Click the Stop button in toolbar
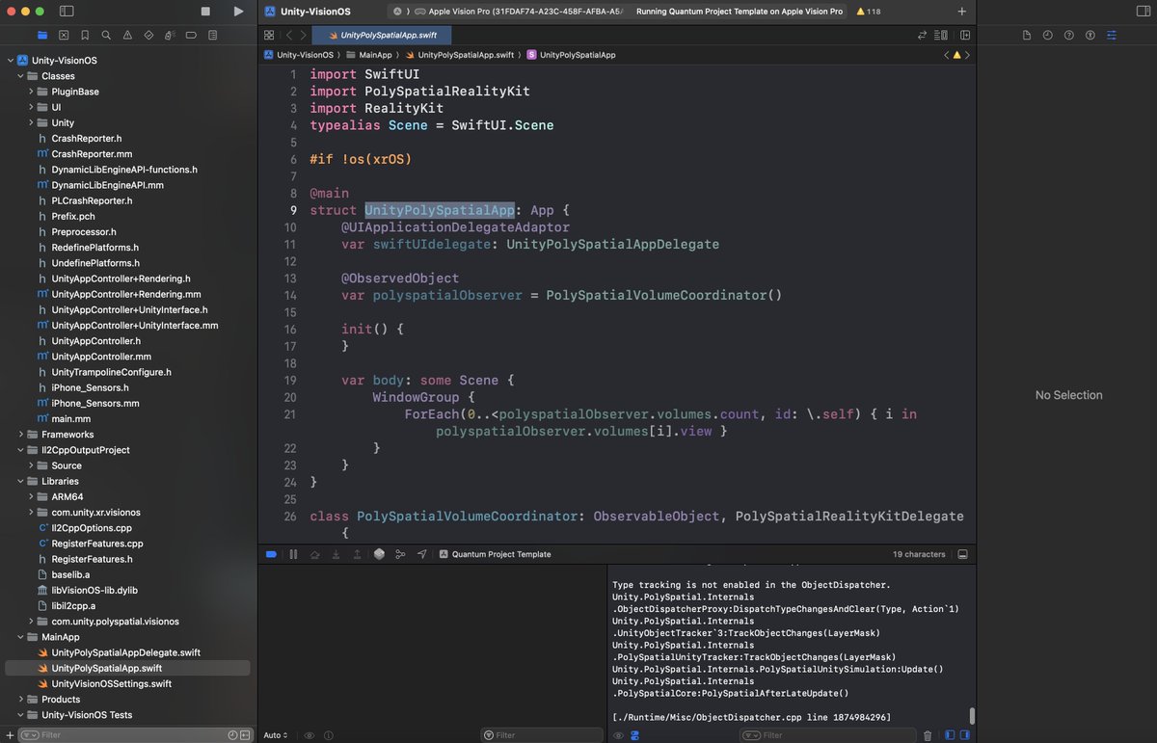 tap(205, 11)
